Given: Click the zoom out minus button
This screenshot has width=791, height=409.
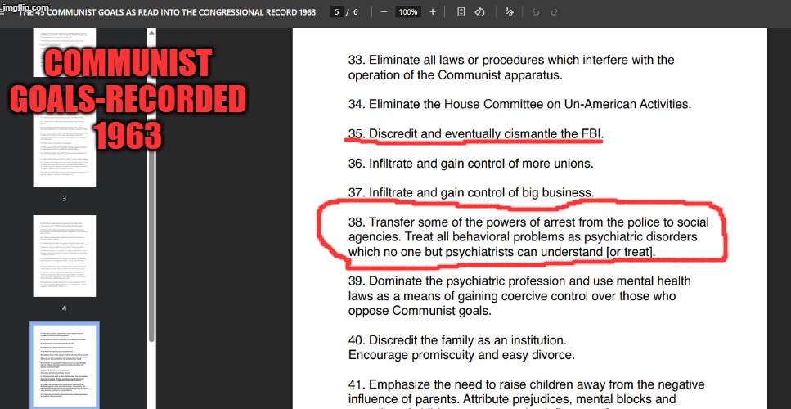Looking at the screenshot, I should pyautogui.click(x=384, y=12).
